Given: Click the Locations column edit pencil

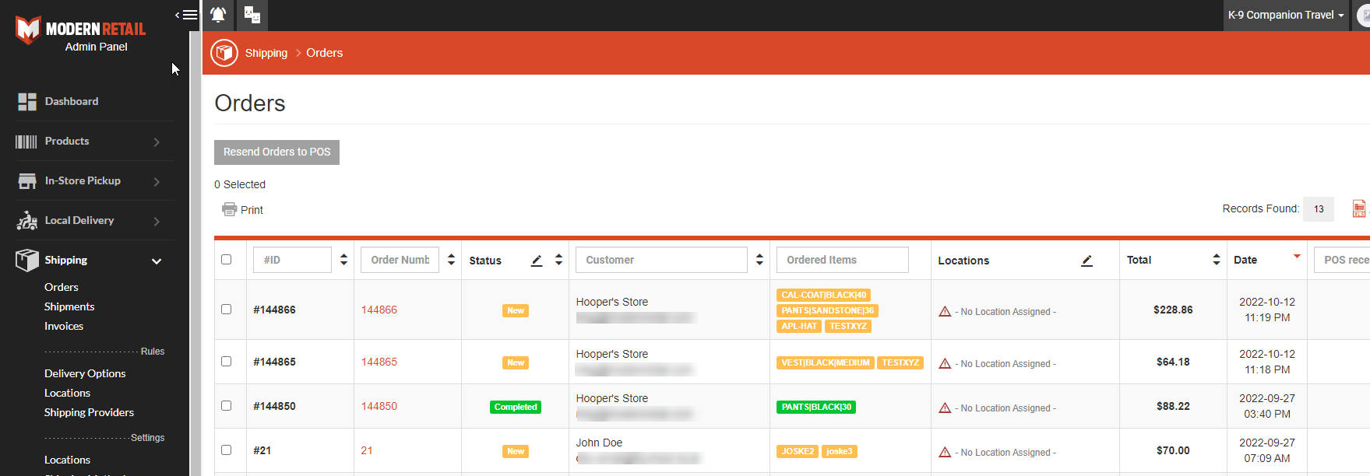Looking at the screenshot, I should (1086, 261).
